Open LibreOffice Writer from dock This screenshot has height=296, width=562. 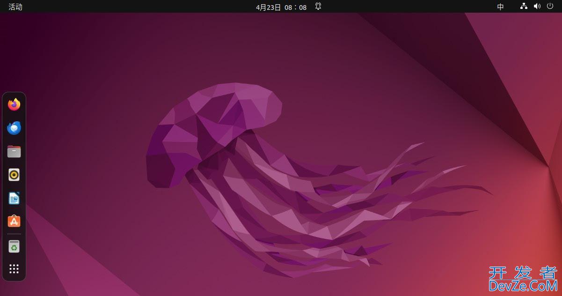(x=14, y=198)
